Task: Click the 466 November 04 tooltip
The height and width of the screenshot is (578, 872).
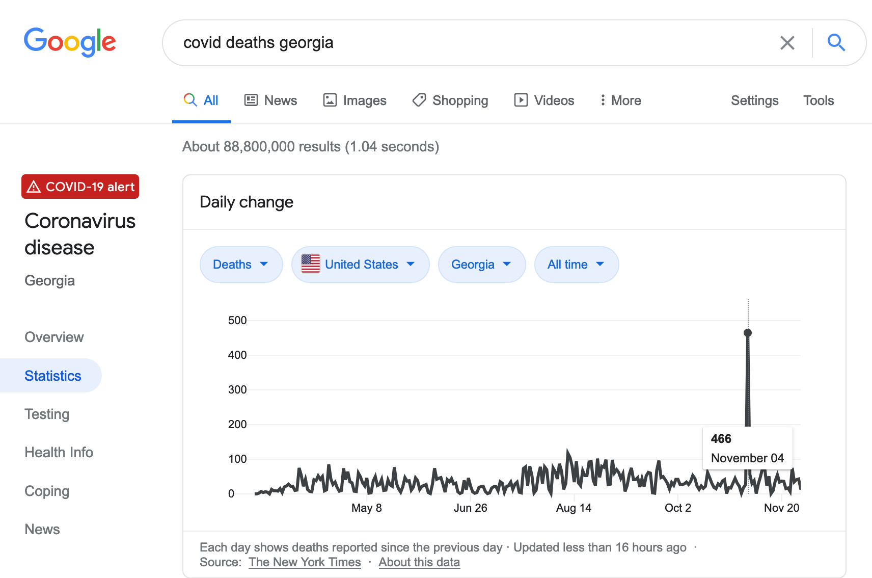Action: point(747,448)
